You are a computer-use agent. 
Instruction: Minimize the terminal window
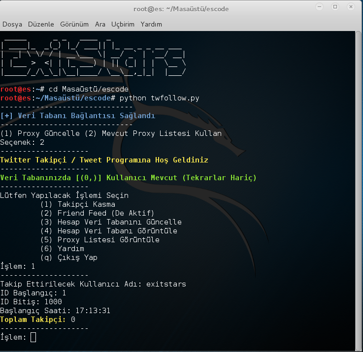click(319, 7)
